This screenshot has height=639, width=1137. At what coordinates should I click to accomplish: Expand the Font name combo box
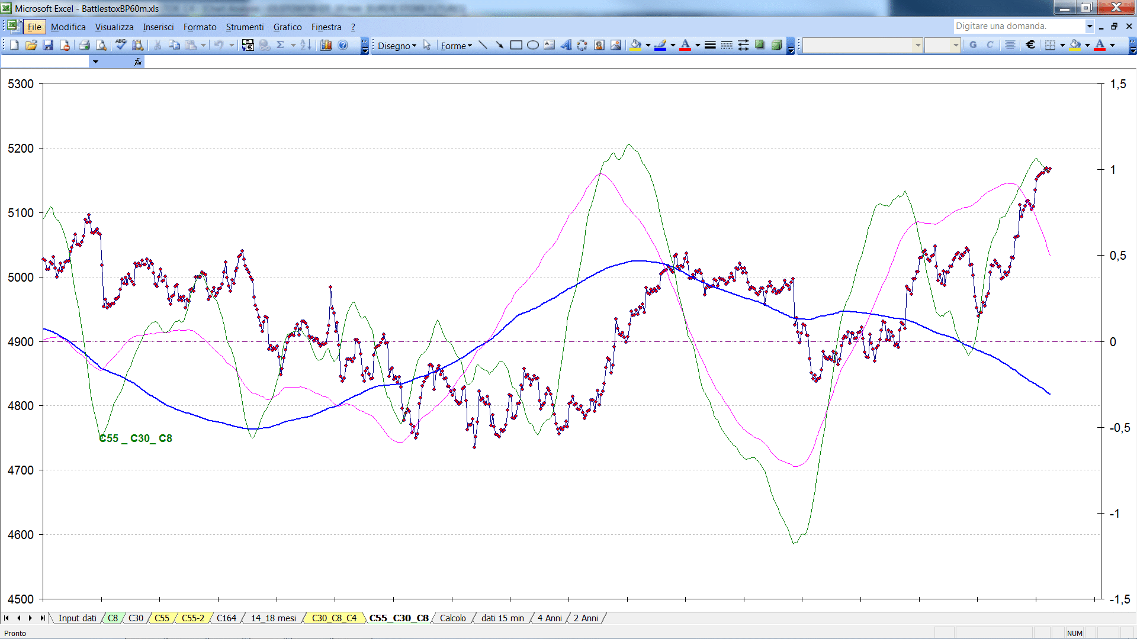pyautogui.click(x=918, y=45)
